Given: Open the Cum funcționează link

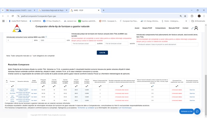Looking at the screenshot, I should (125, 108).
